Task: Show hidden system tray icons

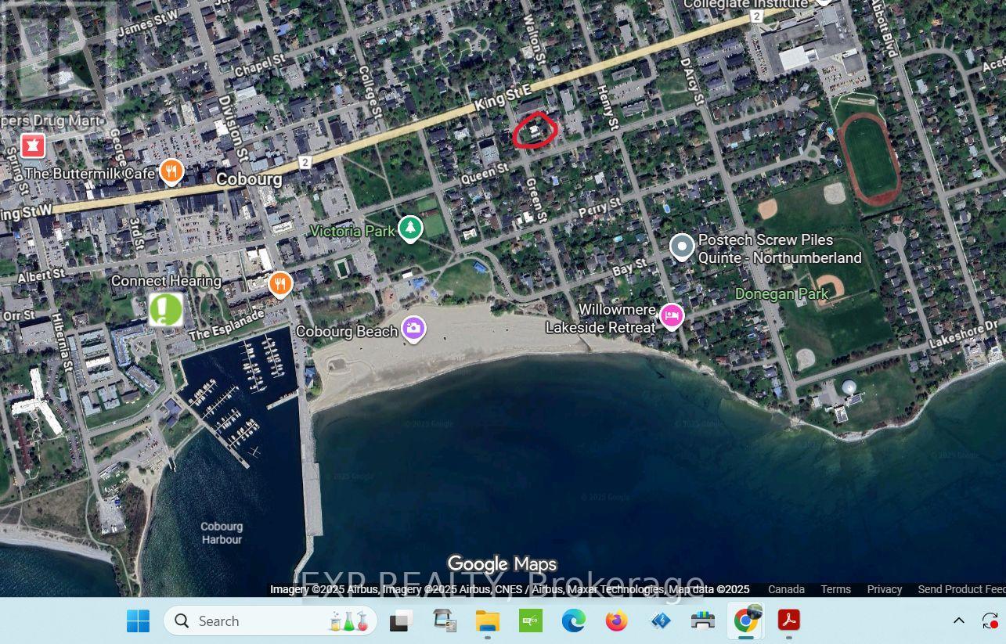Action: tap(958, 621)
